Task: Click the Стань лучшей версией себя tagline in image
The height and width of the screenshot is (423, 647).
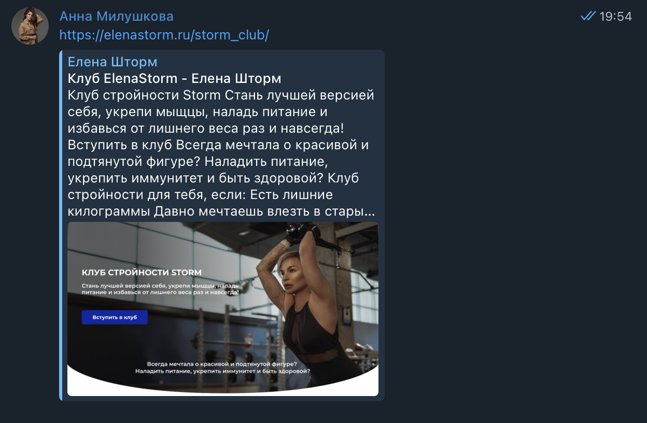Action: 160,288
